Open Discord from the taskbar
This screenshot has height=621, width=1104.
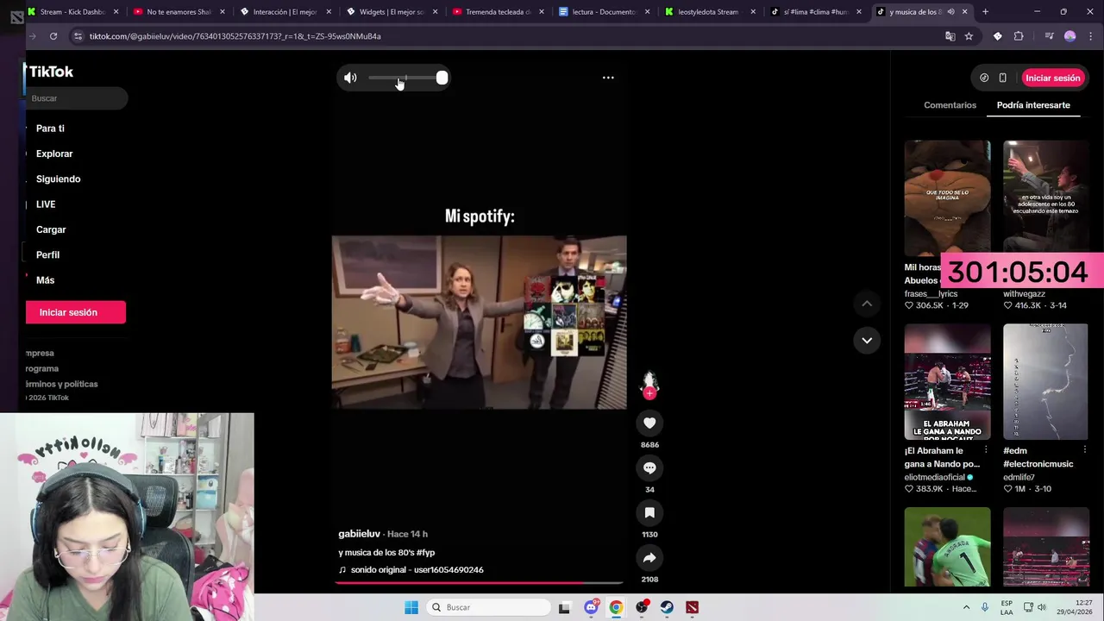point(591,607)
